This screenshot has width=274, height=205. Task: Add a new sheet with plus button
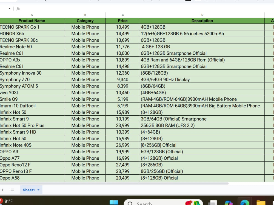(x=3, y=190)
